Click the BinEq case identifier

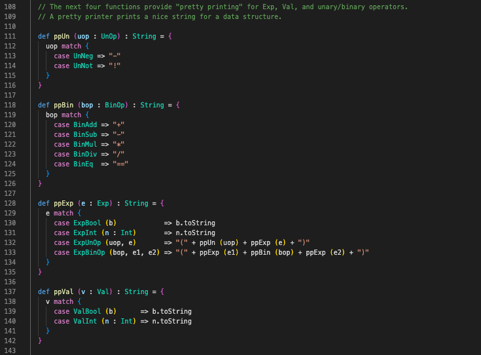83,164
